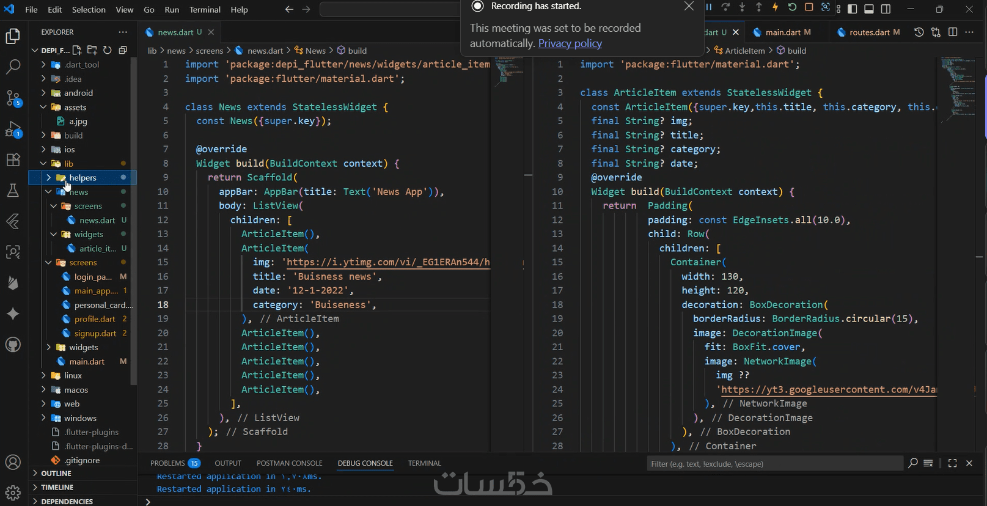This screenshot has width=987, height=506.
Task: Go forward in navigation history
Action: click(x=306, y=9)
